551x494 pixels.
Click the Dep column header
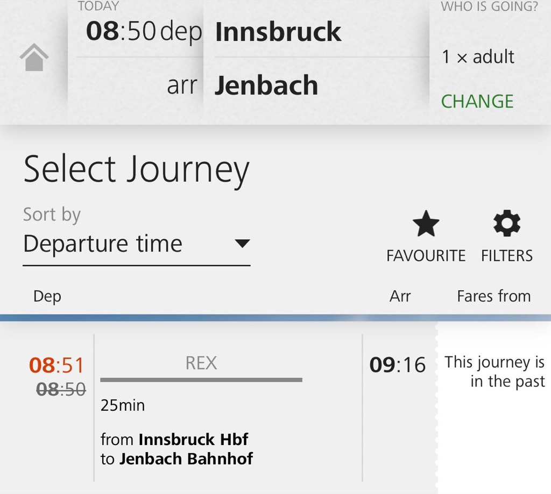coord(47,296)
